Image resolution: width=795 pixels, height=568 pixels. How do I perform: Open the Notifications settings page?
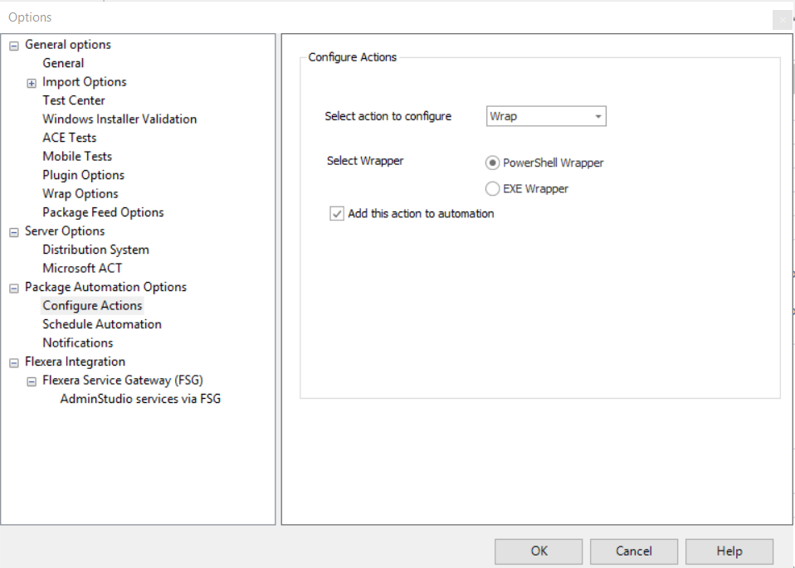pos(78,343)
